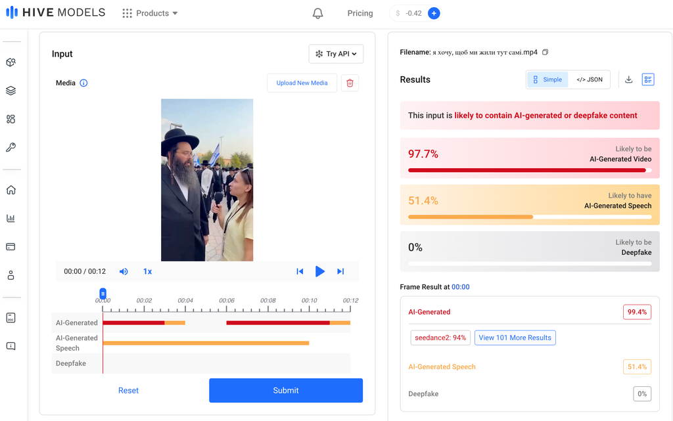Delete media with the red trash icon

coord(350,83)
